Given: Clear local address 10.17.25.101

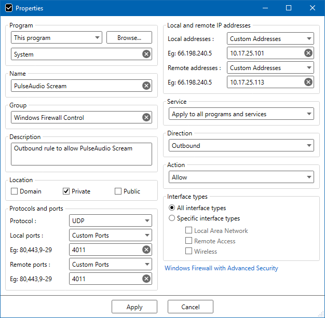Looking at the screenshot, I should coord(308,53).
